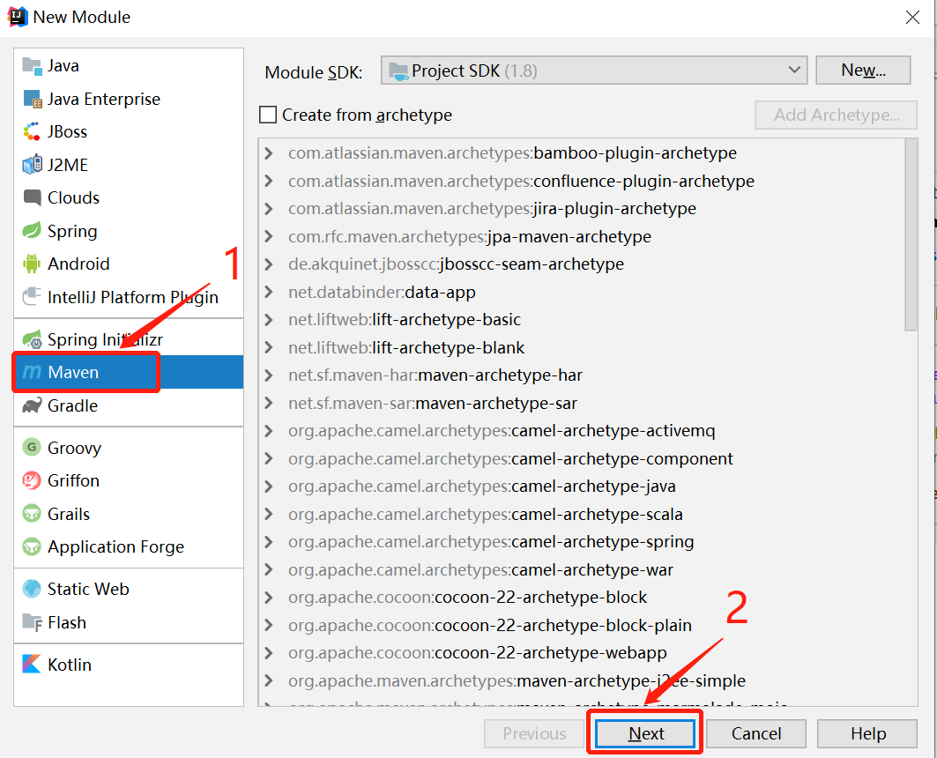Click the IntelliJ logo in title bar

tap(18, 17)
